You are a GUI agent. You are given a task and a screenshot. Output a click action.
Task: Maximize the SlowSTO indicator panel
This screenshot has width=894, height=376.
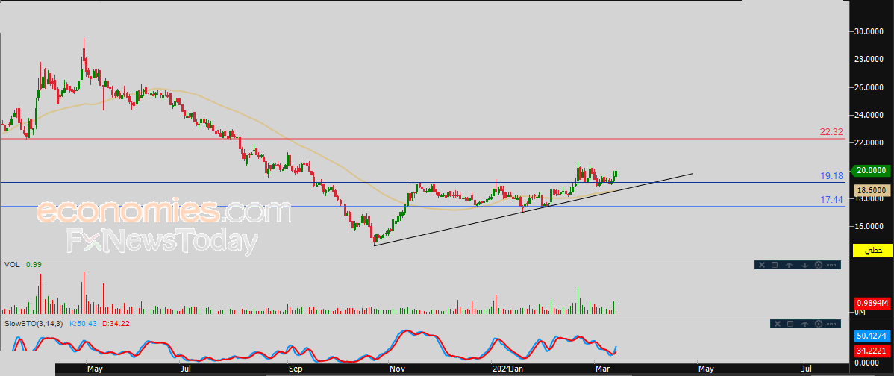(x=790, y=324)
